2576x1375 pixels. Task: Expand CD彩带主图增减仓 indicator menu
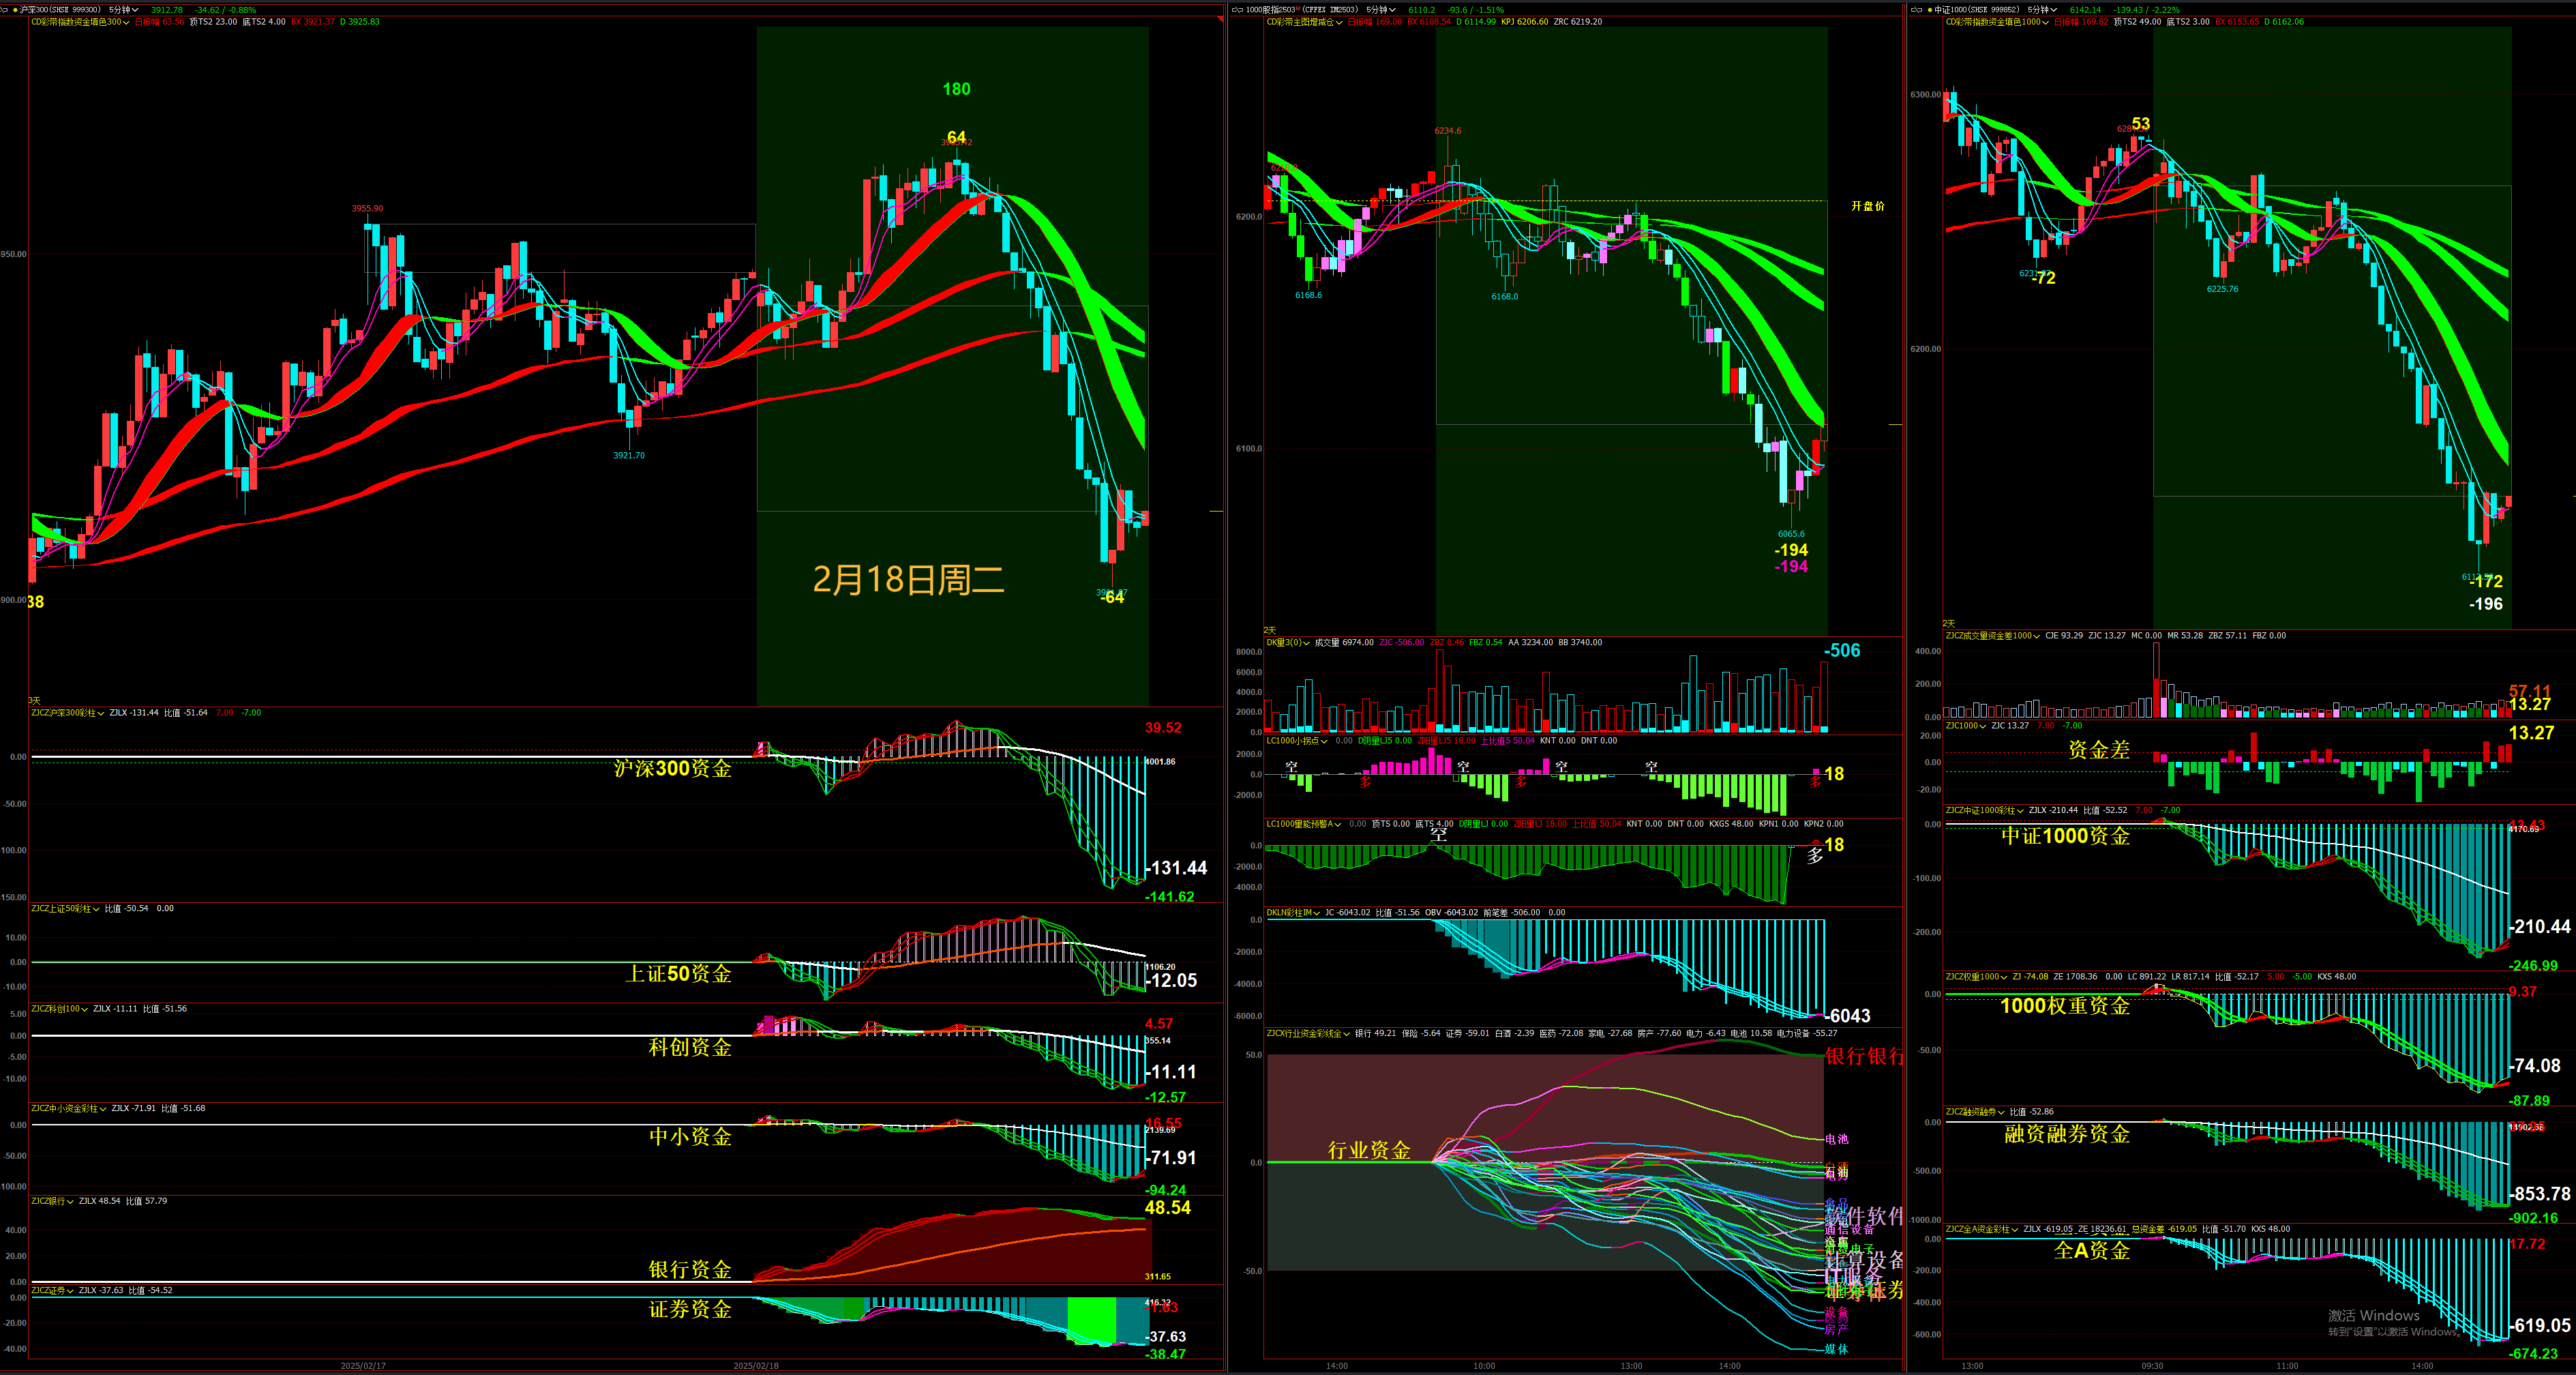[1340, 22]
